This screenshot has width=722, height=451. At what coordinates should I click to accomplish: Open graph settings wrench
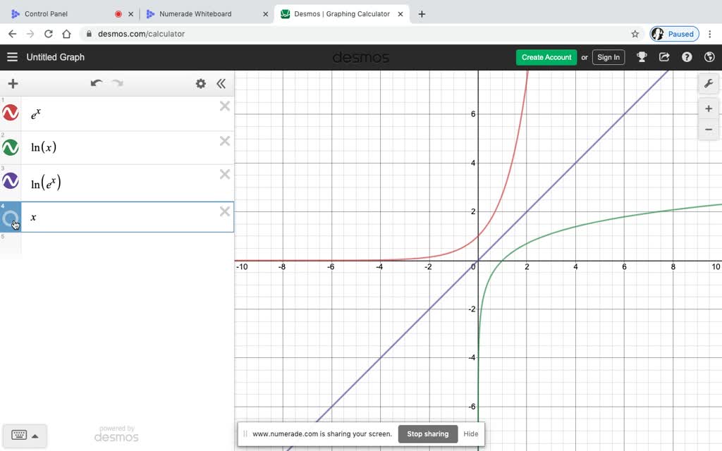click(x=709, y=84)
